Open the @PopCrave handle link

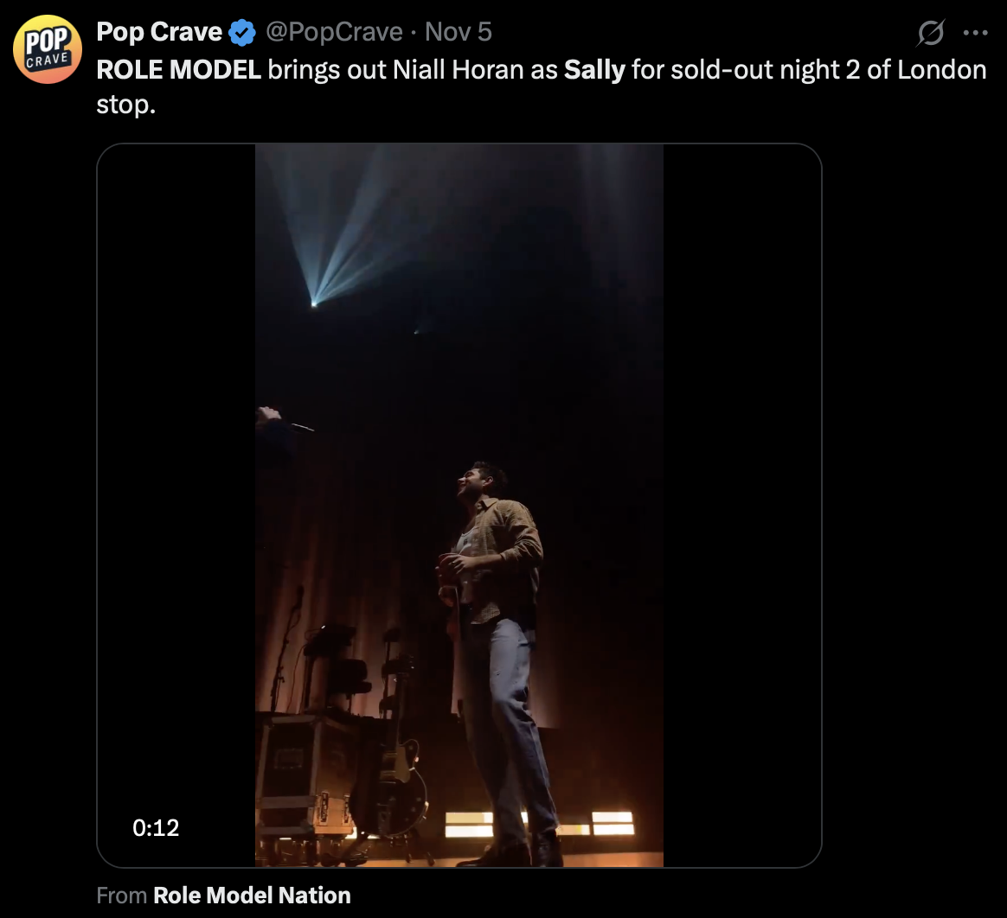(333, 33)
